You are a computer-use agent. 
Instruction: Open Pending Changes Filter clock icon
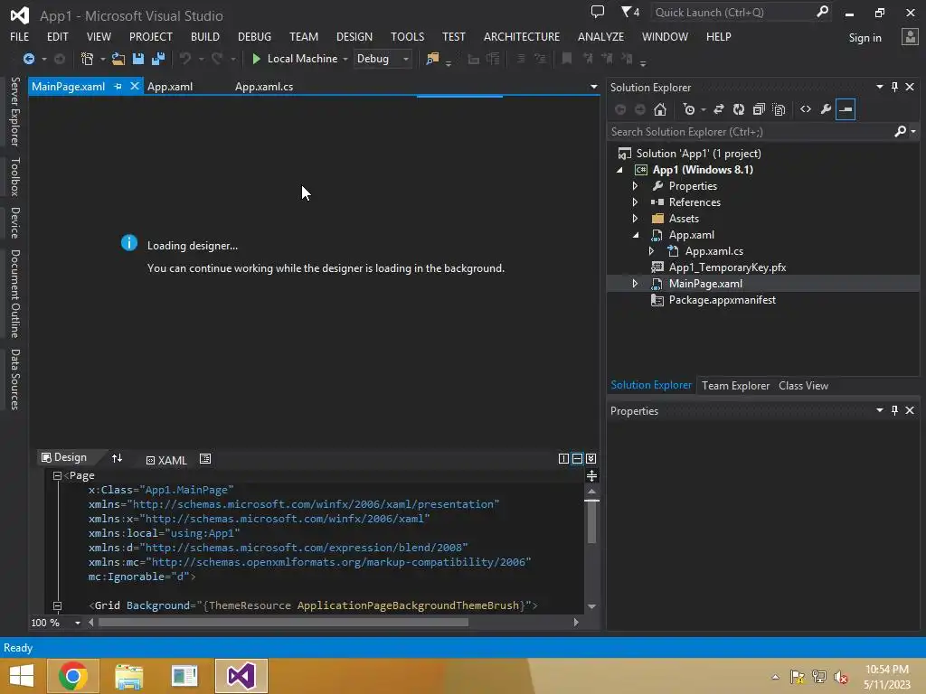(688, 109)
